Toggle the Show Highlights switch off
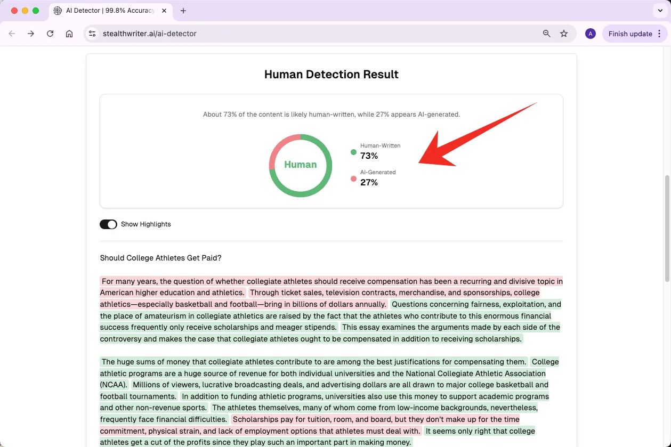 108,224
